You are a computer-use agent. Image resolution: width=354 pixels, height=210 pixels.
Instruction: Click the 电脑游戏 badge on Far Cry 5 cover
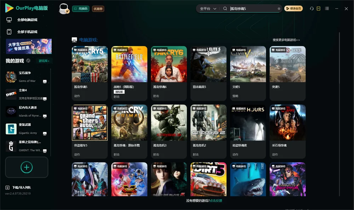tap(81, 50)
